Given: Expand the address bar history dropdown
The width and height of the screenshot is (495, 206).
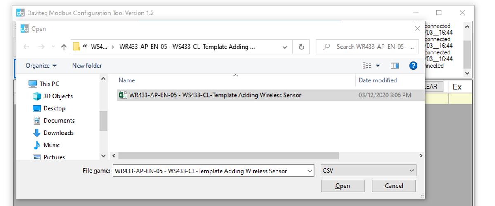Looking at the screenshot, I should pyautogui.click(x=285, y=47).
